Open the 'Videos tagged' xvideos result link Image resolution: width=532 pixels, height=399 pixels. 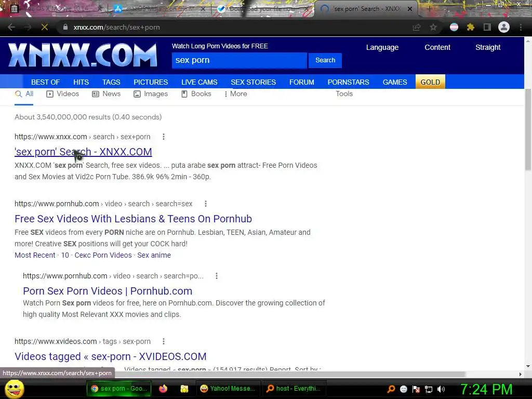point(110,356)
